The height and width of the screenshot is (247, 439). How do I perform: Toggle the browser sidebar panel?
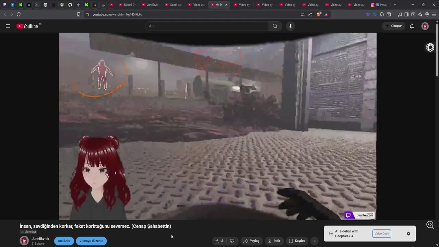pos(406,14)
